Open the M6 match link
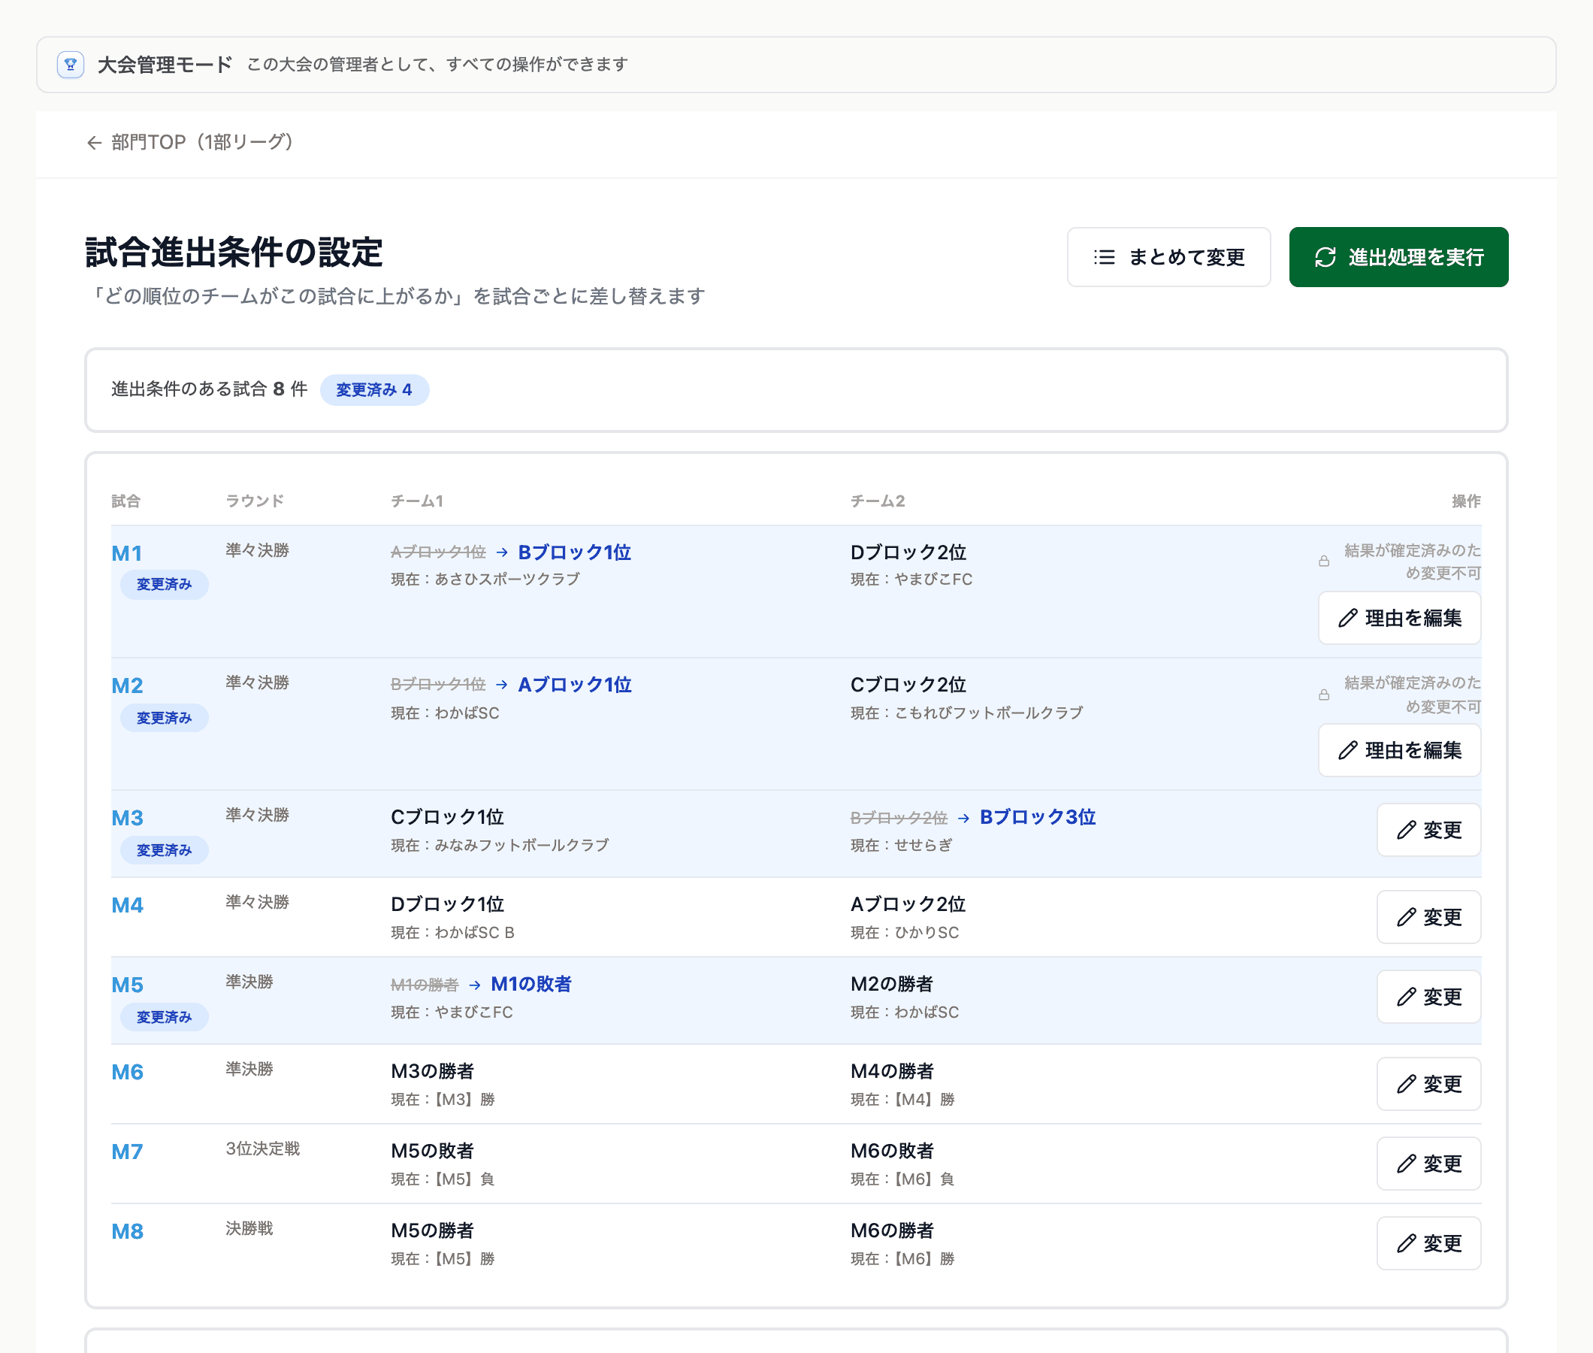 tap(127, 1073)
